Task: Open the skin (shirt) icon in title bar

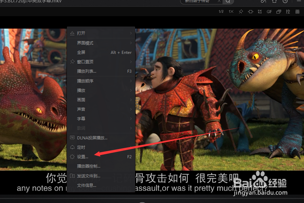Action: [x=274, y=1]
